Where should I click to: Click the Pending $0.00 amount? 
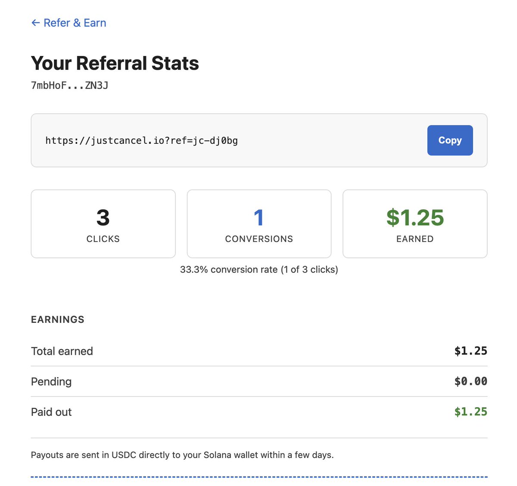470,381
